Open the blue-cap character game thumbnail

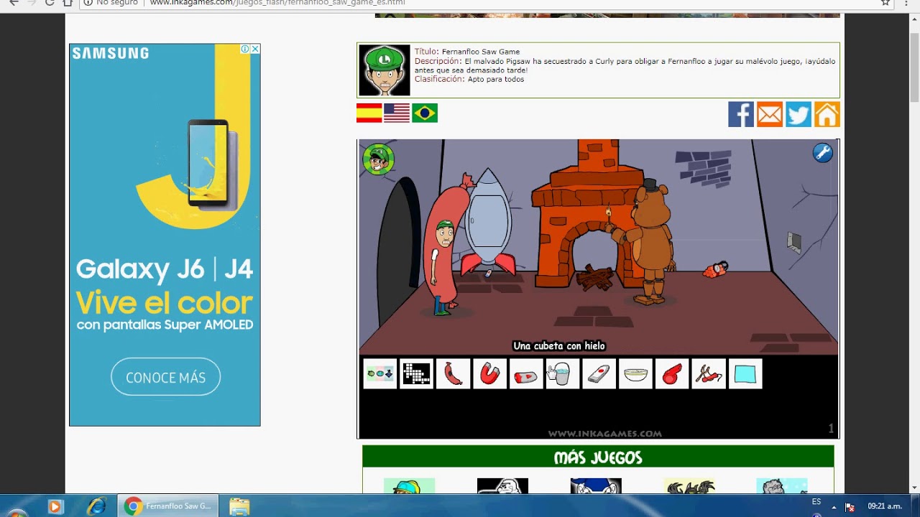point(409,486)
